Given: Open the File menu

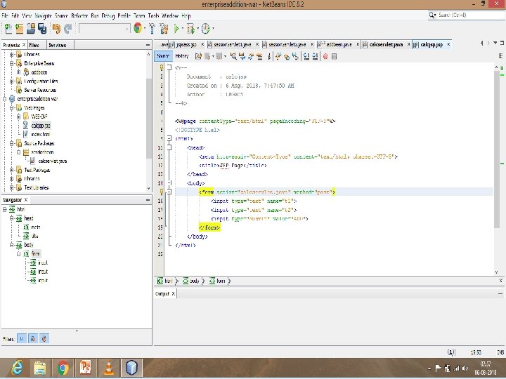Looking at the screenshot, I should pos(5,15).
